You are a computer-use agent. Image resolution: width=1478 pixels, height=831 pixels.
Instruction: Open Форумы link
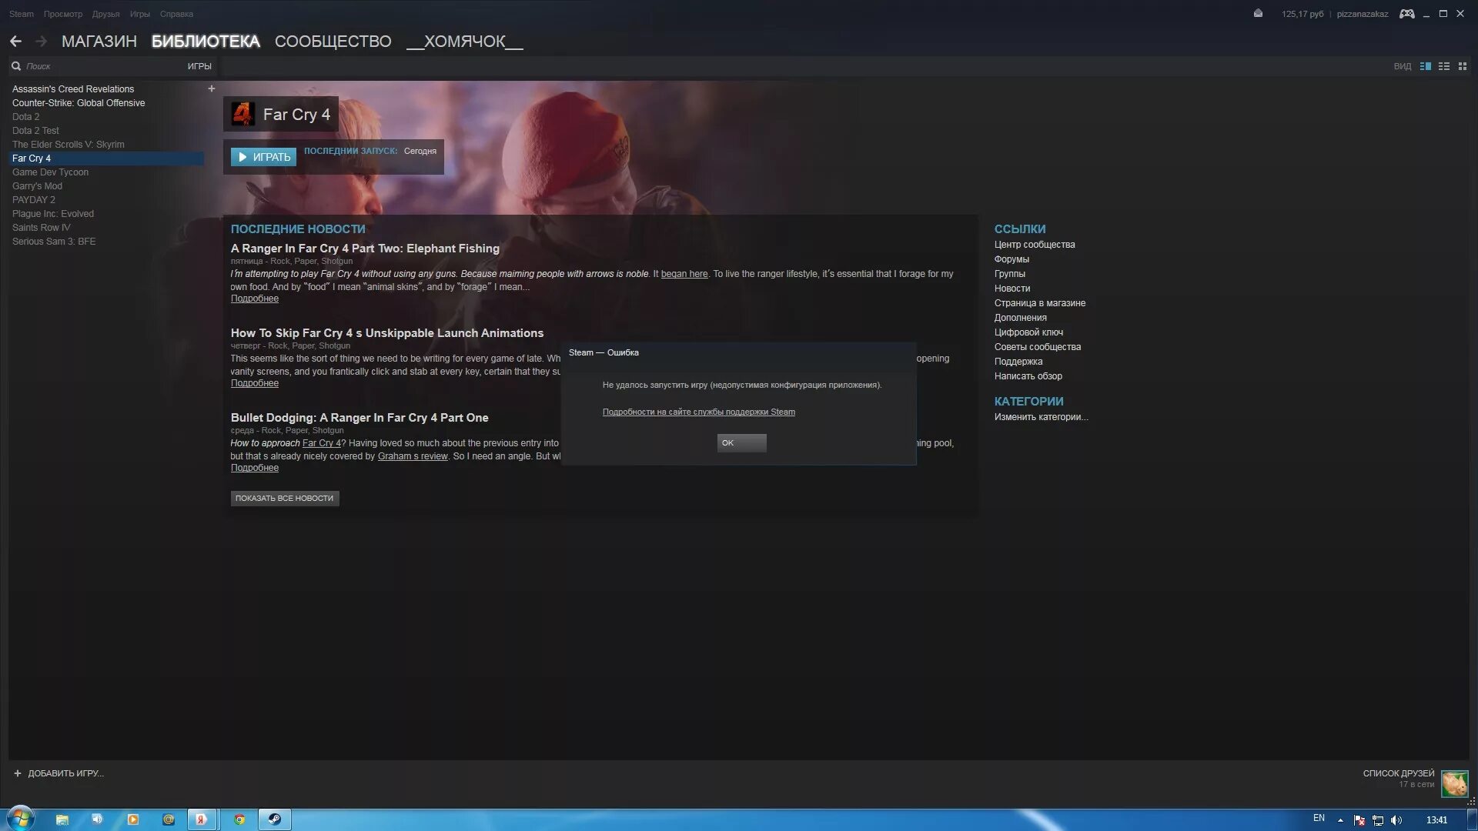(x=1012, y=259)
